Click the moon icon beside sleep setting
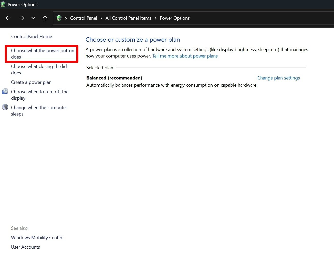334x253 pixels. (5, 107)
